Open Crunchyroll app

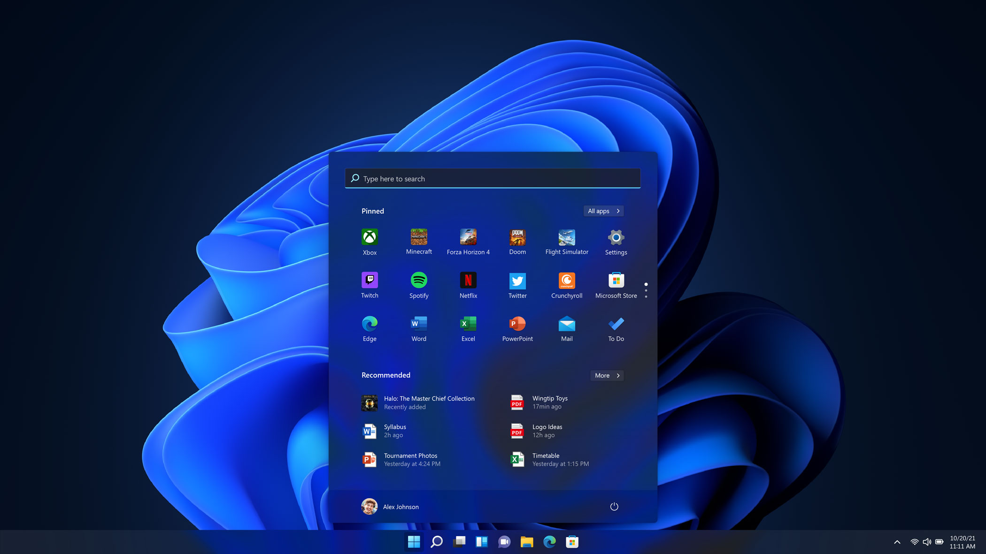point(567,285)
